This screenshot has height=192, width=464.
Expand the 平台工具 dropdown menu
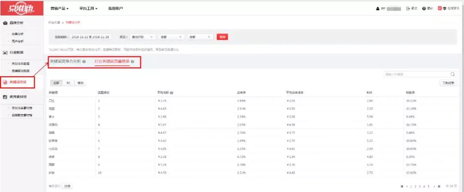[89, 9]
